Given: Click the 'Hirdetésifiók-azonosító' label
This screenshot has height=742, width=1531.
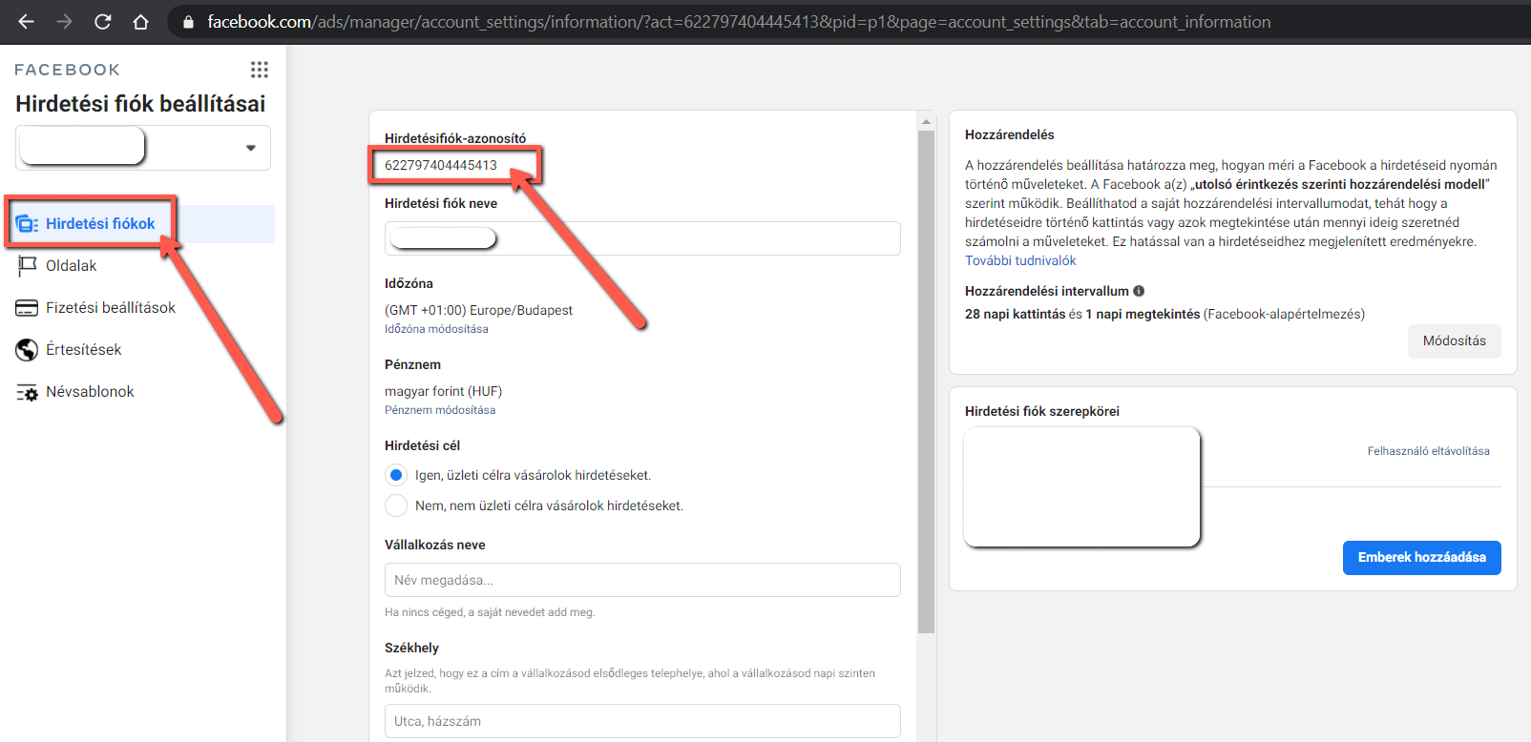Looking at the screenshot, I should click(455, 138).
